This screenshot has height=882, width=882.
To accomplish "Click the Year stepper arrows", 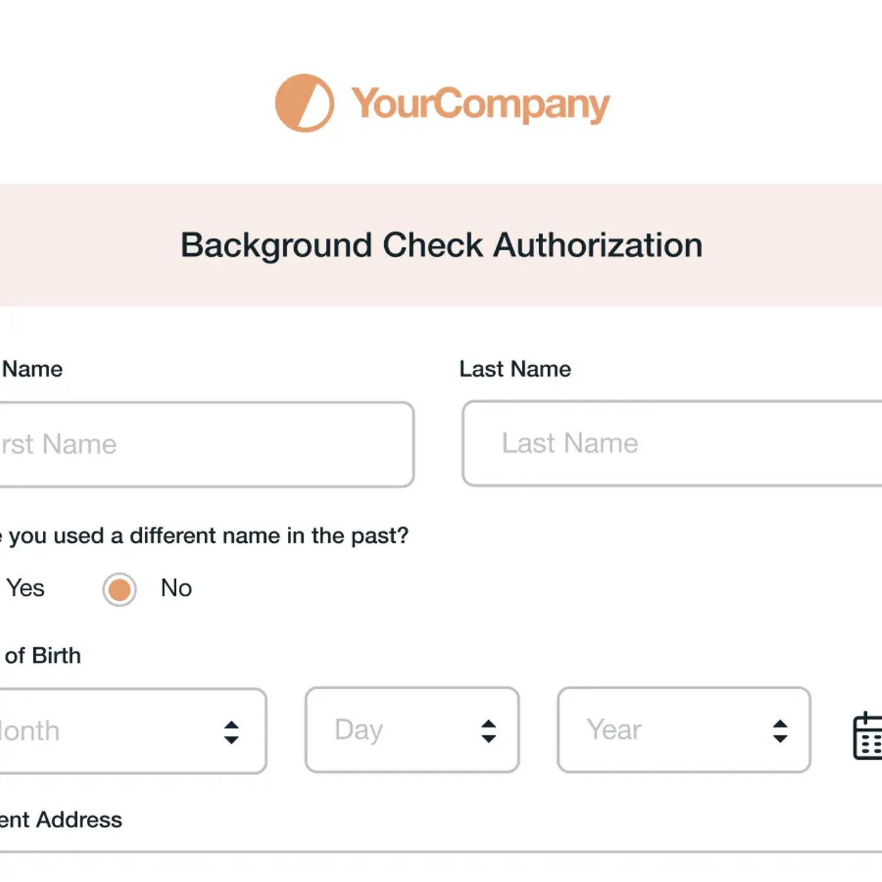I will tap(780, 731).
